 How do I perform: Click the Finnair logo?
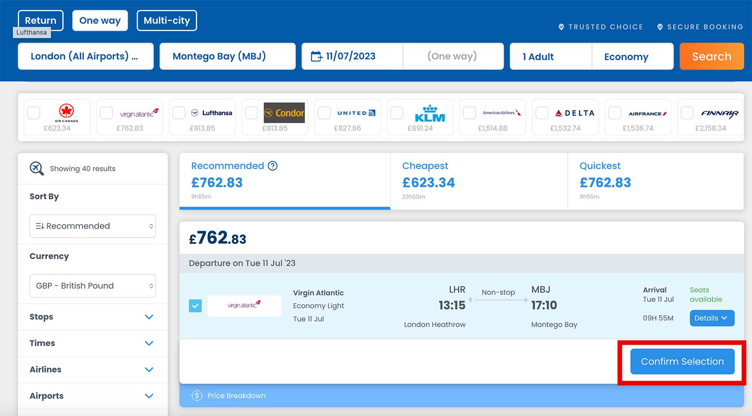pyautogui.click(x=720, y=114)
